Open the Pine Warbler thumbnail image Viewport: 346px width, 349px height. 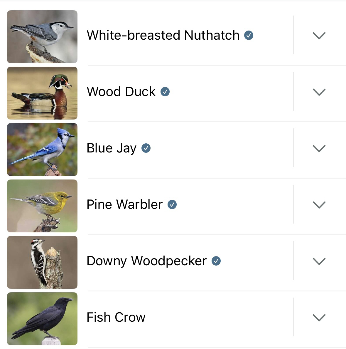pos(42,206)
